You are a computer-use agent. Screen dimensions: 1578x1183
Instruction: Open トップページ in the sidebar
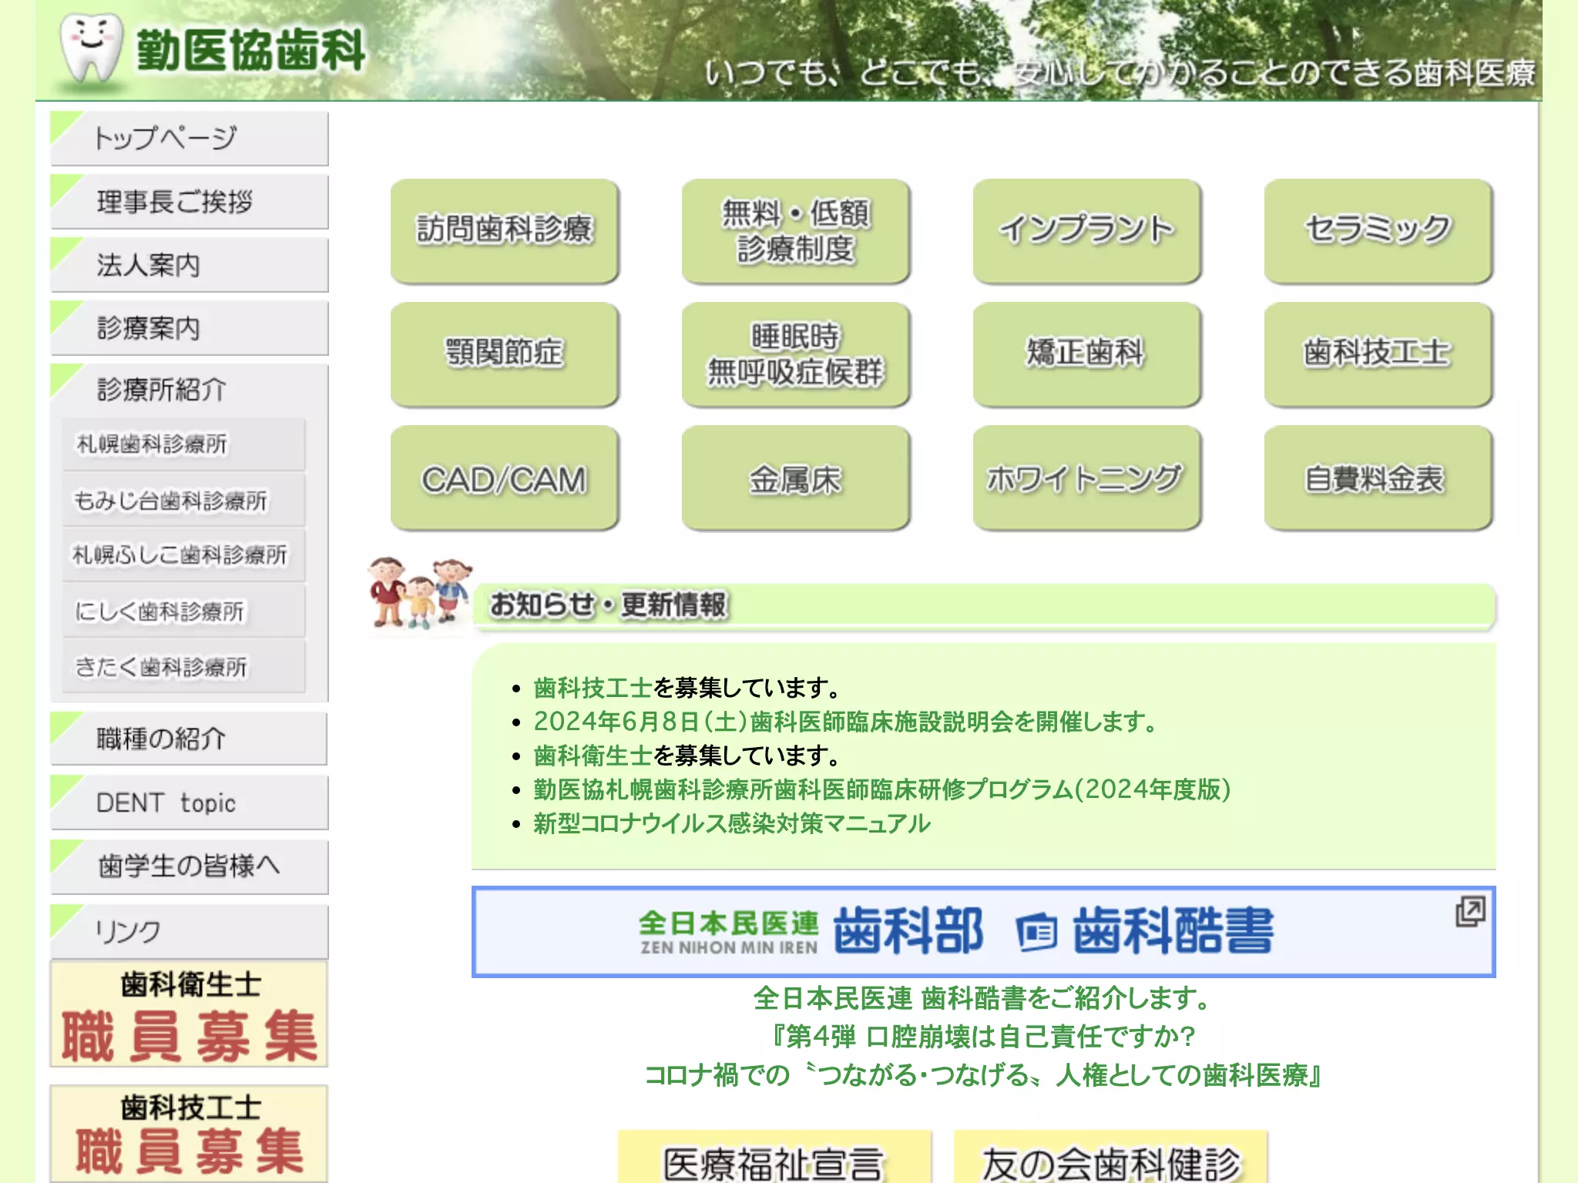190,139
